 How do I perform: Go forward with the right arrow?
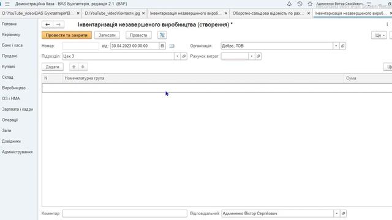tap(58, 24)
